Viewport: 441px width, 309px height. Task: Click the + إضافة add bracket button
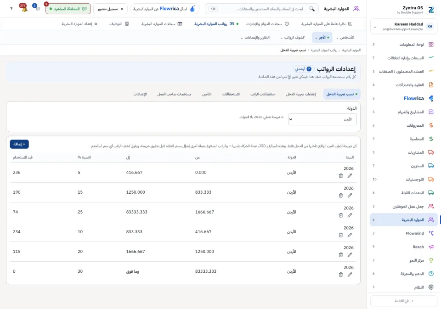tap(19, 144)
